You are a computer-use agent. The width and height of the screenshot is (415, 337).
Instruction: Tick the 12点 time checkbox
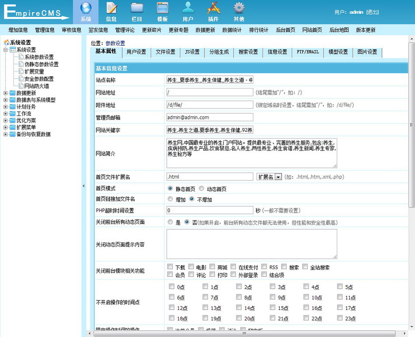[172, 307]
